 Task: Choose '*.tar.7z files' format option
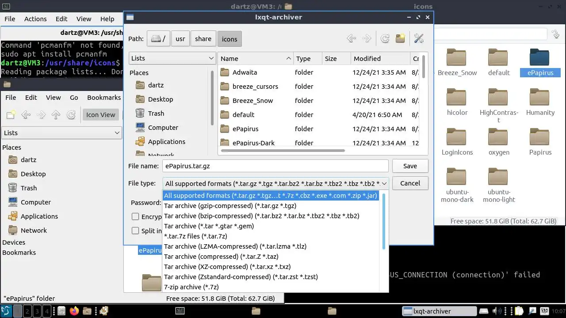pos(271,236)
